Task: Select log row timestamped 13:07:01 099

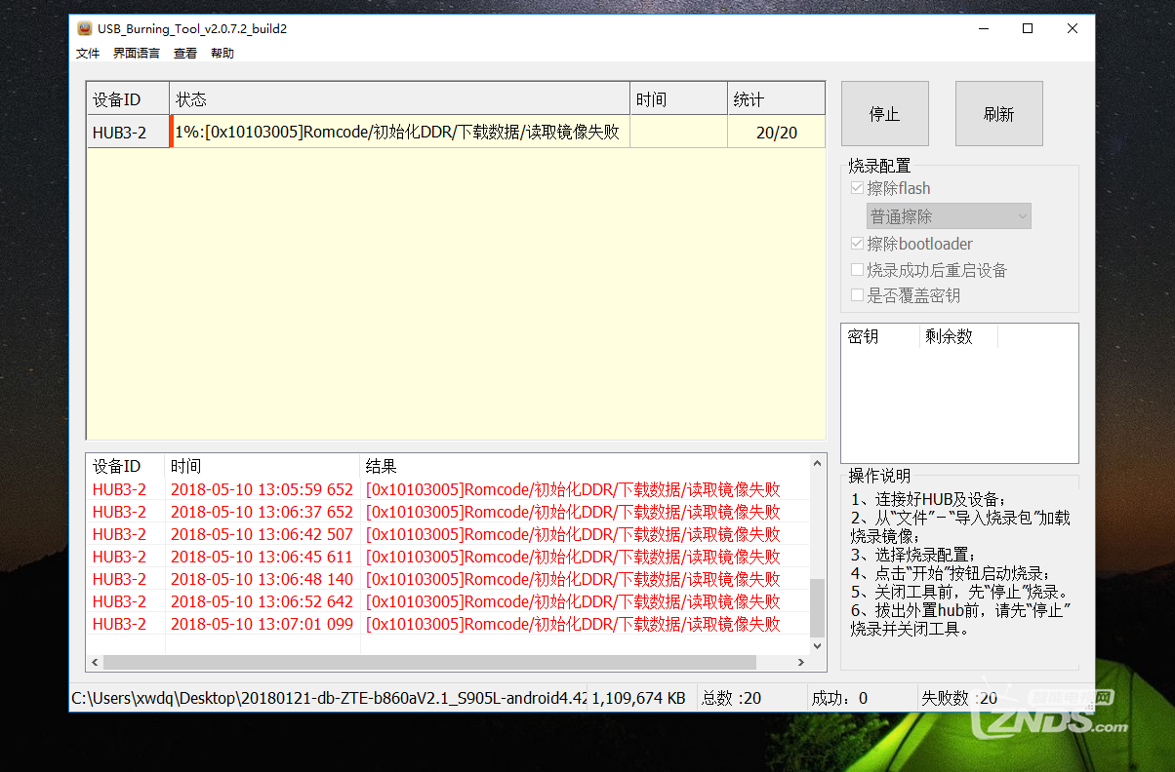Action: 449,624
